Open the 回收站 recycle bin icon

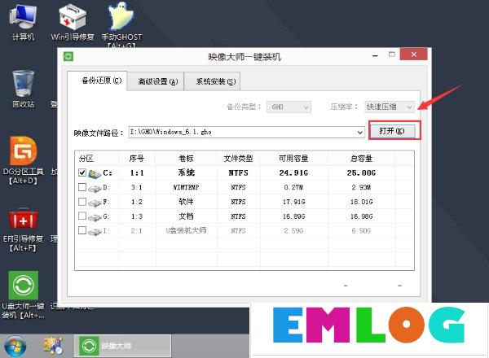[23, 89]
